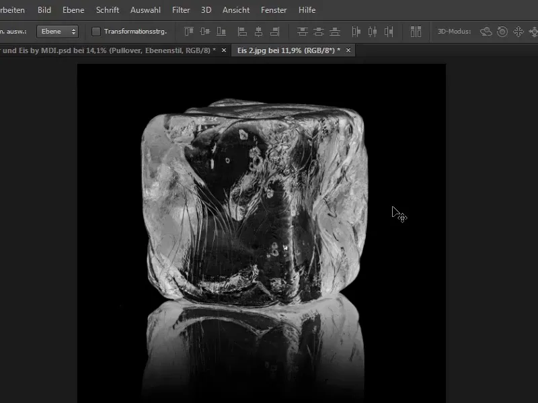Open the Hilfe menu
Screen dimensions: 538x403
tap(307, 10)
